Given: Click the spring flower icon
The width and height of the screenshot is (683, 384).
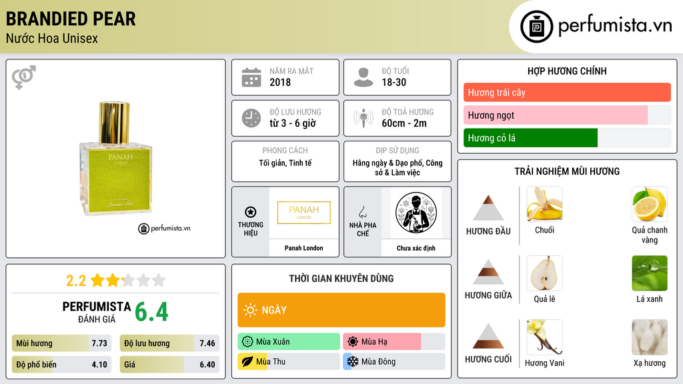Looking at the screenshot, I should click(247, 341).
